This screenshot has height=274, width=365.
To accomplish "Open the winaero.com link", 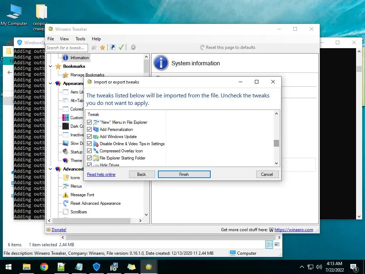I will (x=294, y=230).
